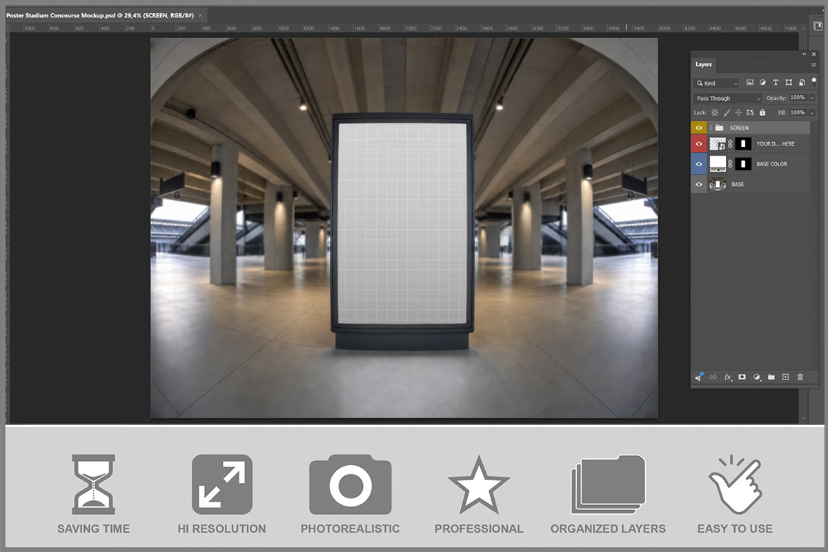
Task: Select the BASE layer name
Action: point(738,184)
